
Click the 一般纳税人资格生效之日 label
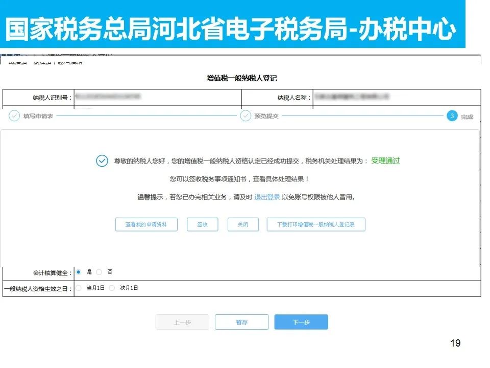pos(38,289)
